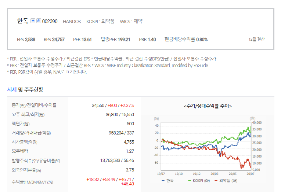Image resolution: width=281 pixels, height=192 pixels.
Task: Select the 현금배당수익률 0.80% value
Action: 186,39
